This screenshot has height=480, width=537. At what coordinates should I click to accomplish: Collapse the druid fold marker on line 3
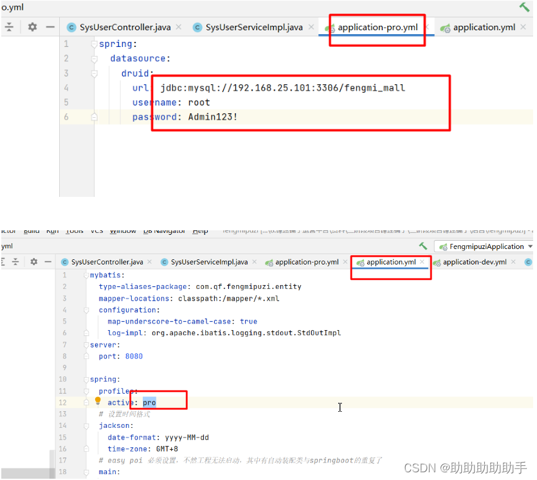coord(94,73)
